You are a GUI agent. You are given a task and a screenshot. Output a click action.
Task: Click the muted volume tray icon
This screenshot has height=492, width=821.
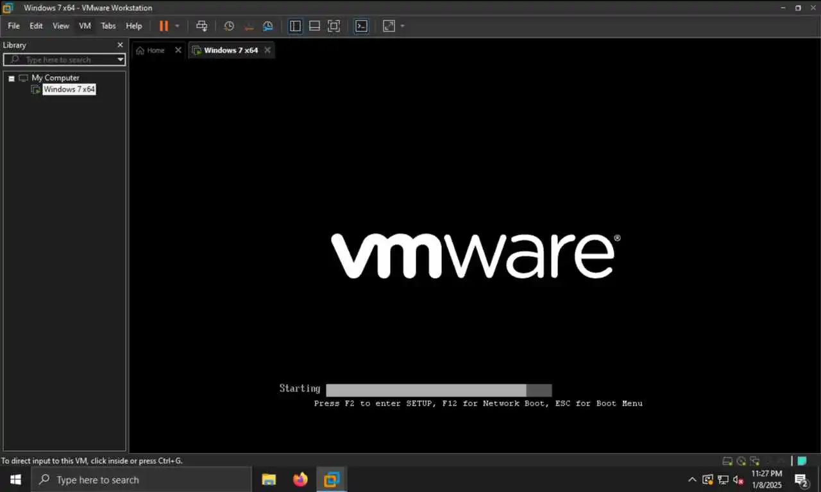pos(738,479)
